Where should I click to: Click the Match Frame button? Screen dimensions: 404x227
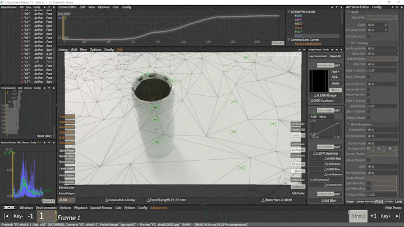pos(66,175)
